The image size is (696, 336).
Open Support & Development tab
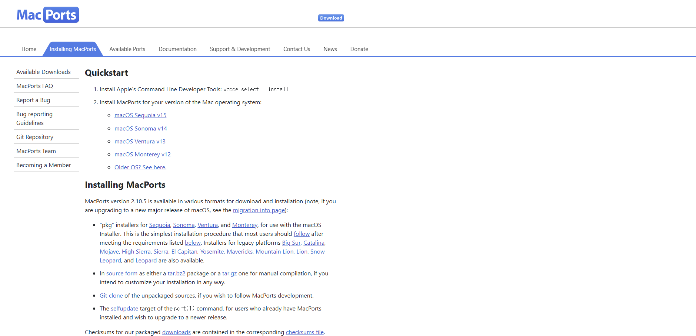240,49
